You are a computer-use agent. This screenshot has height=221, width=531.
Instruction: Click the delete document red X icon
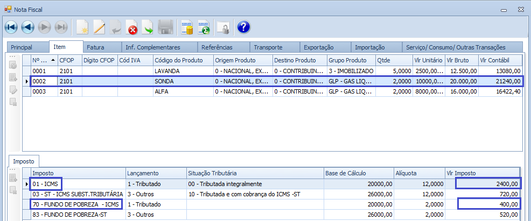[x=131, y=27]
